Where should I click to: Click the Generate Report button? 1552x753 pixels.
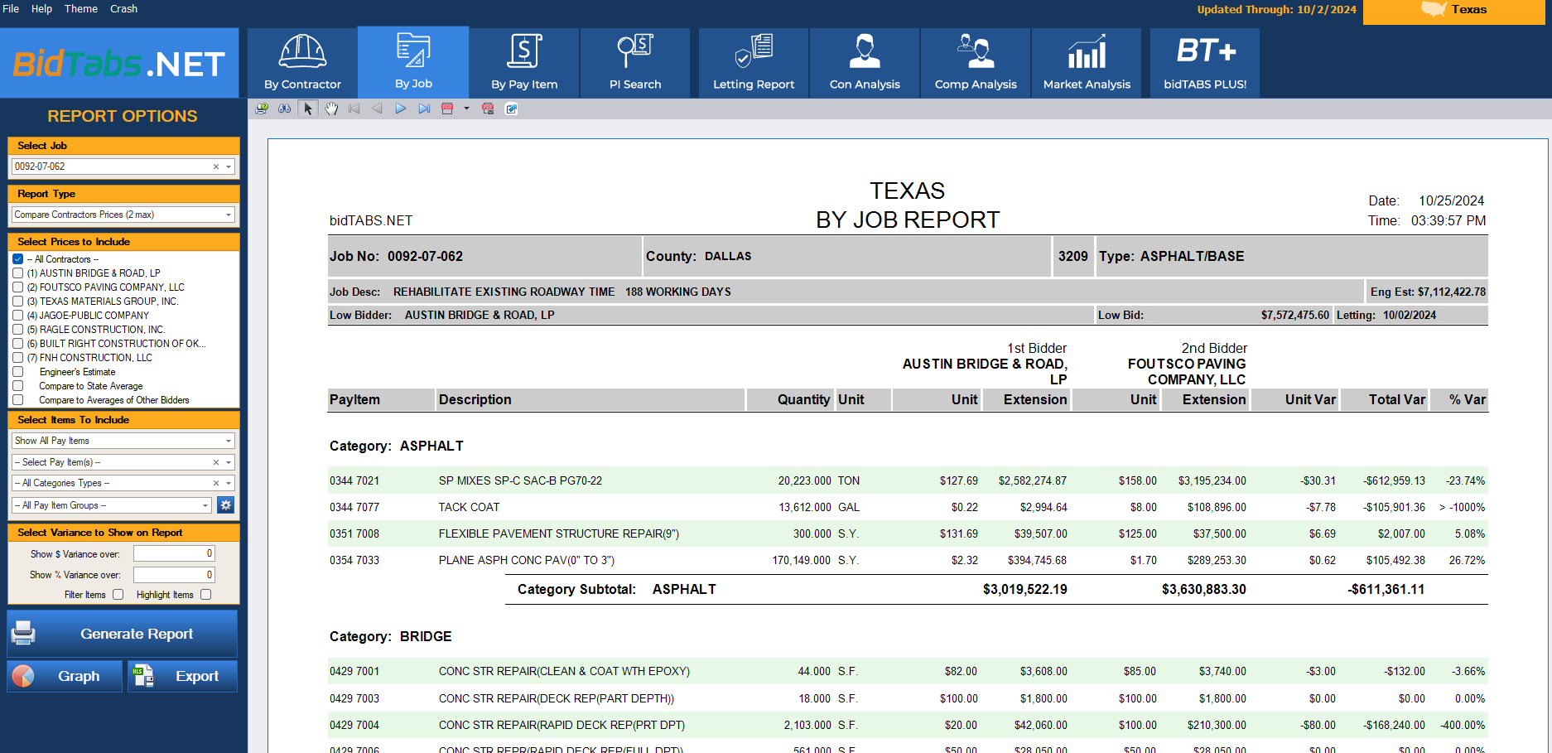[x=123, y=634]
